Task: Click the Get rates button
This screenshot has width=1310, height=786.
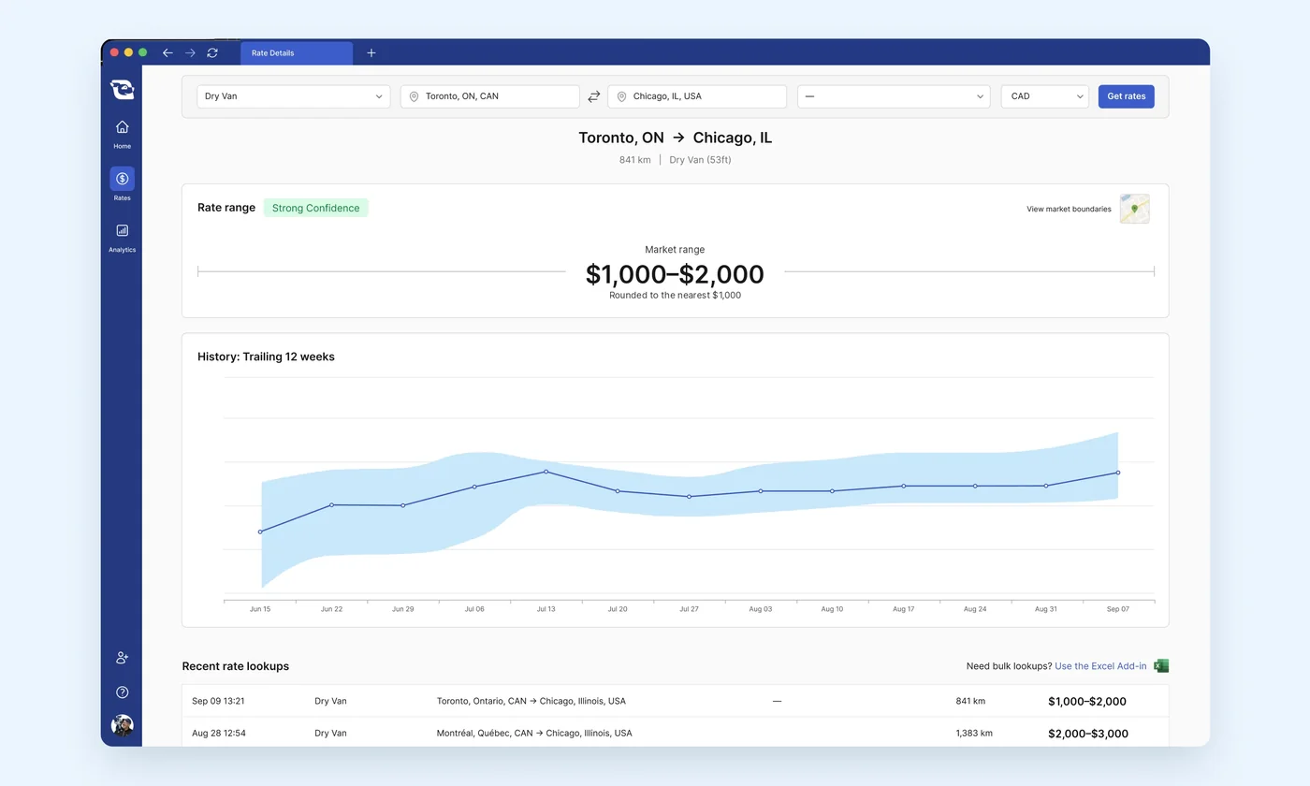Action: (1127, 96)
